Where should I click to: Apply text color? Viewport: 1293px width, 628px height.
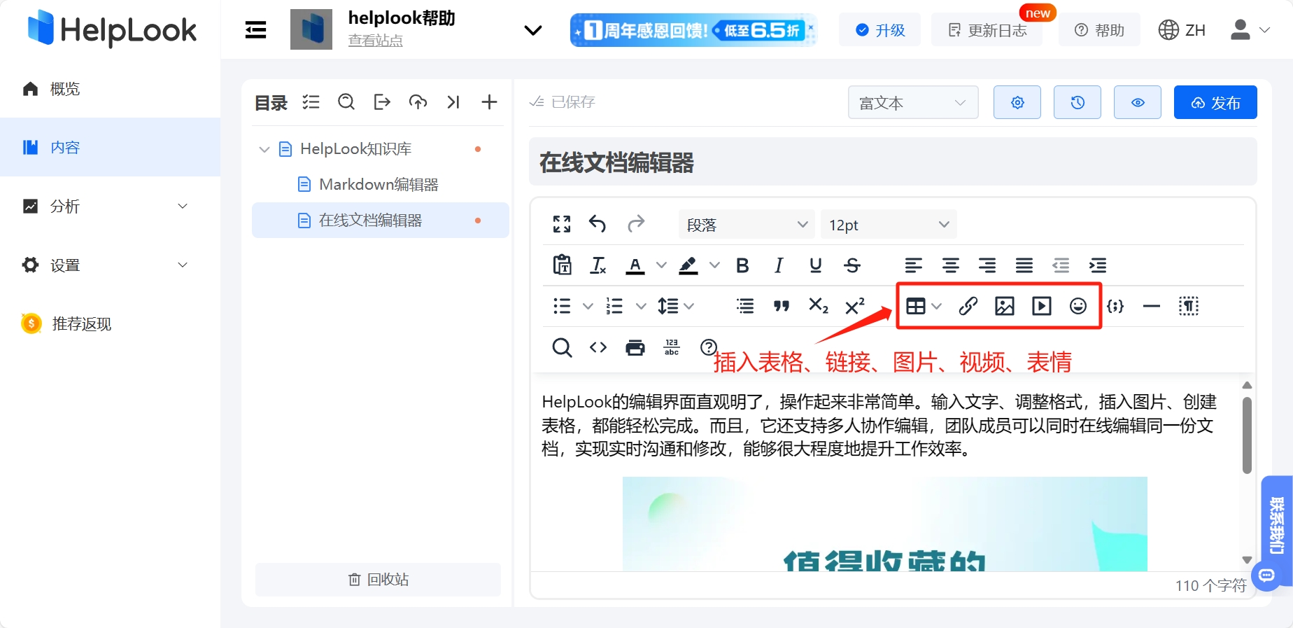coord(635,265)
